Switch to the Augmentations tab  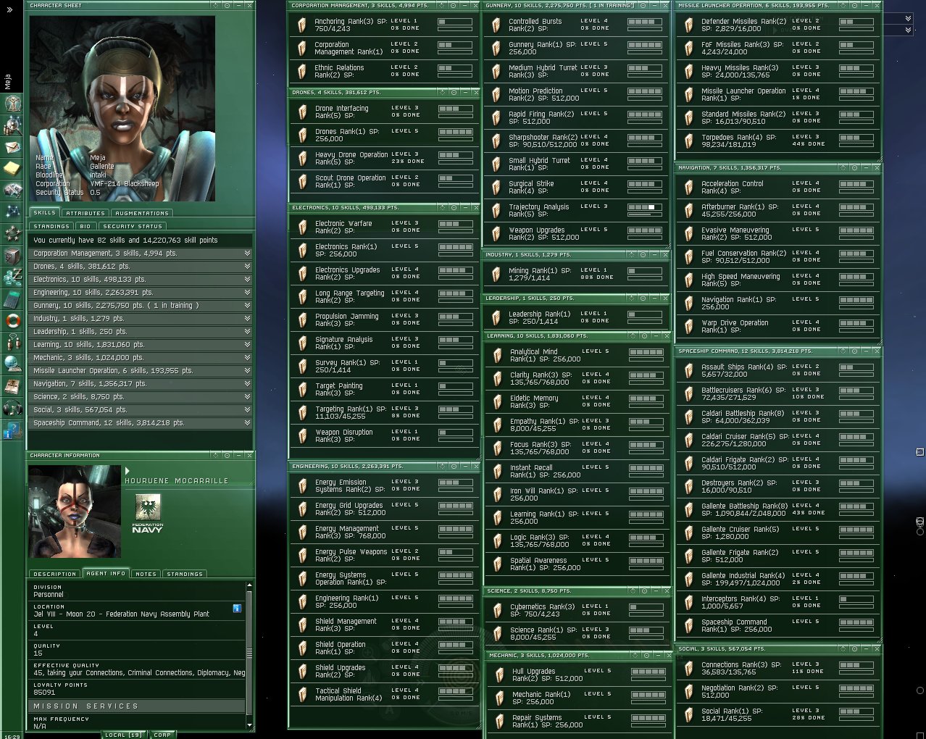click(x=142, y=213)
